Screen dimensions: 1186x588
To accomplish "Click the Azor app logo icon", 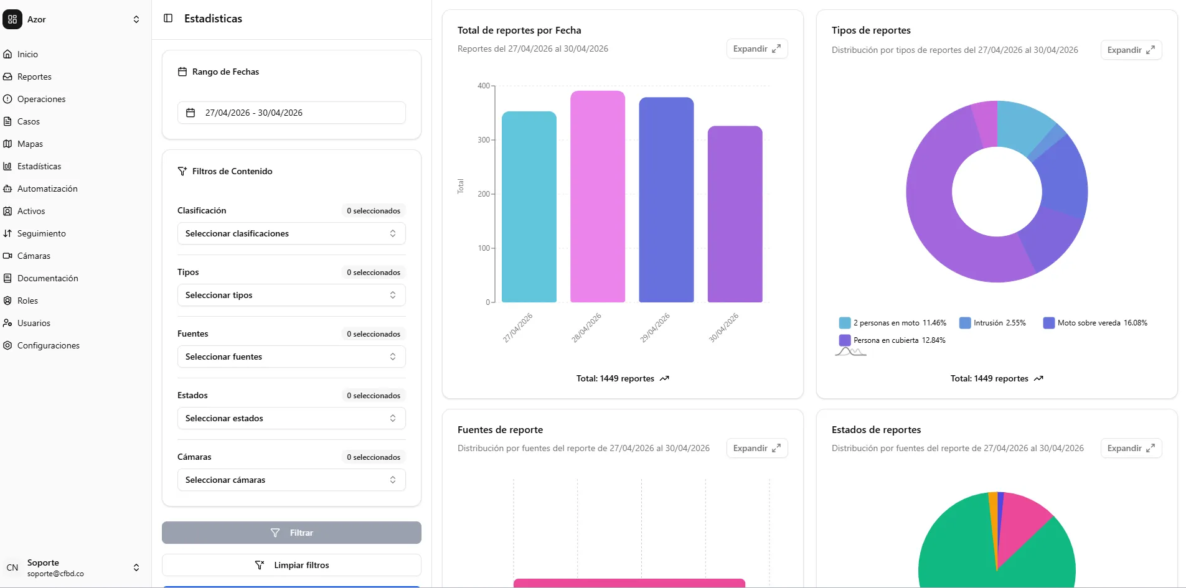I will pyautogui.click(x=12, y=19).
